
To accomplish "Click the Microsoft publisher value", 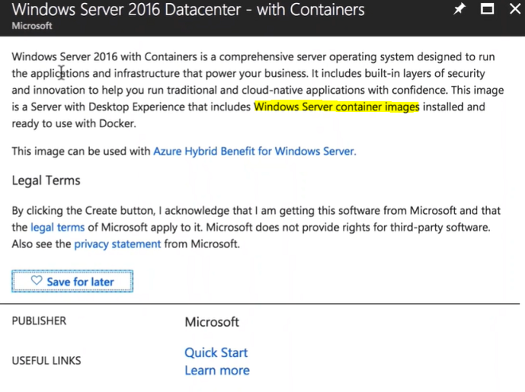I will (212, 322).
